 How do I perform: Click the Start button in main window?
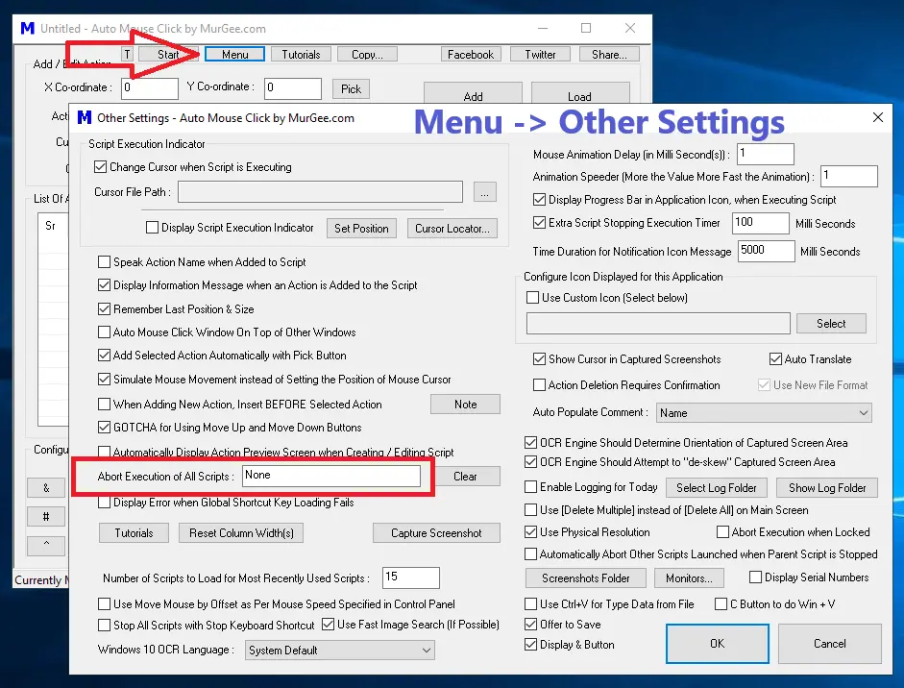pos(169,54)
